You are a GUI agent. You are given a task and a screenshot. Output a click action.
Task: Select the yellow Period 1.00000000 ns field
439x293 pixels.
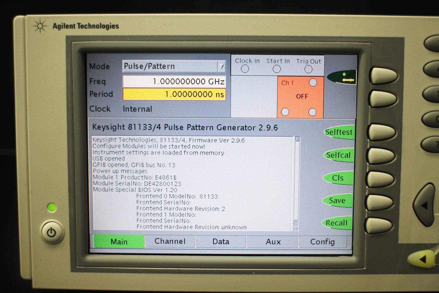174,94
